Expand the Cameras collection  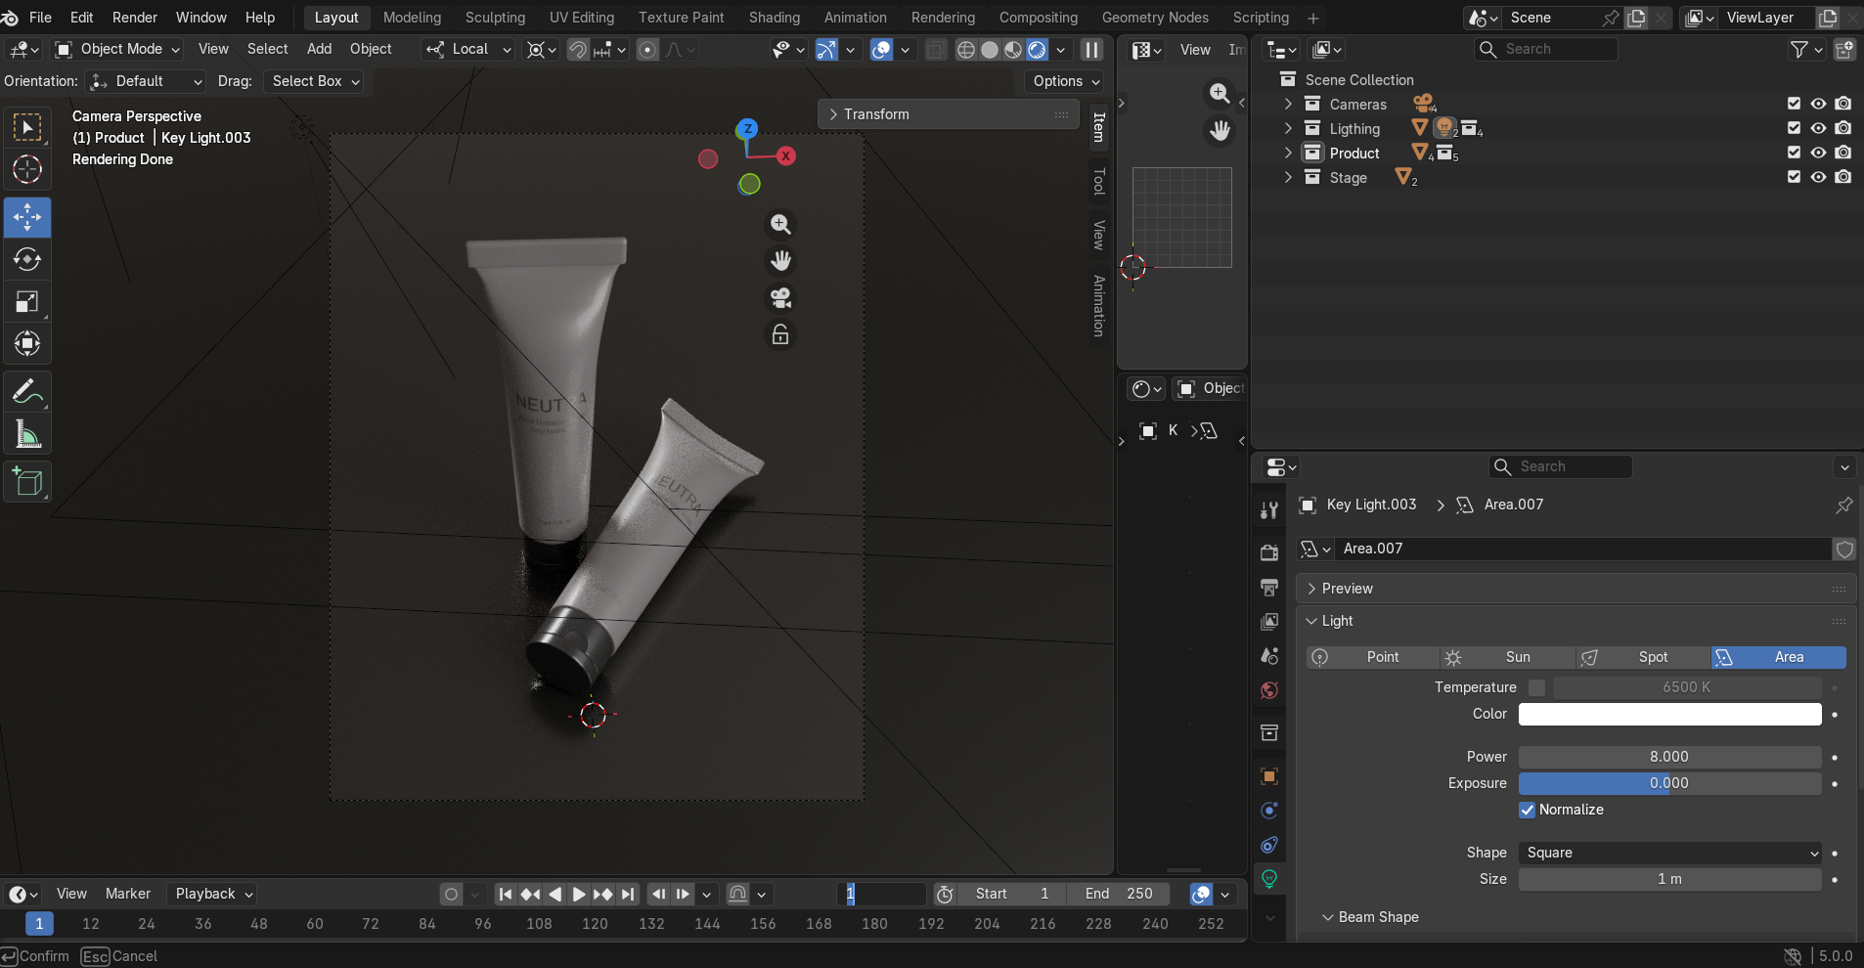click(x=1288, y=104)
